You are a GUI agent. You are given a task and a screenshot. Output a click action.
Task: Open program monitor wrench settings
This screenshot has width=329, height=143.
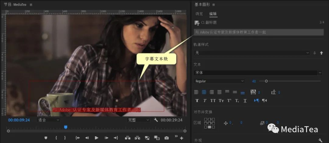click(x=156, y=120)
